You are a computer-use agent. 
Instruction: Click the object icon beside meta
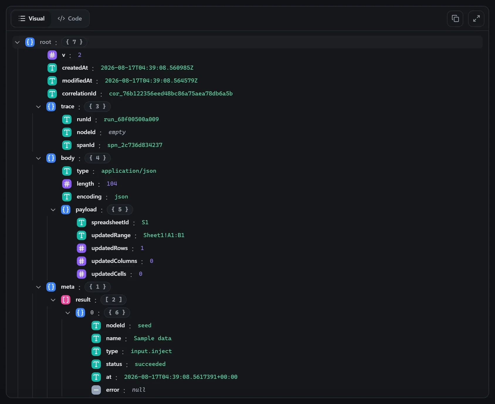(x=51, y=287)
